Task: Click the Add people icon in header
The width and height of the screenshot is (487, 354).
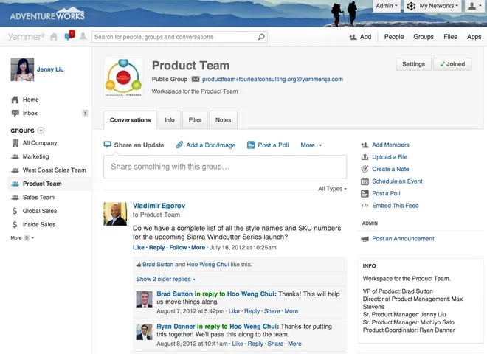Action: [353, 37]
